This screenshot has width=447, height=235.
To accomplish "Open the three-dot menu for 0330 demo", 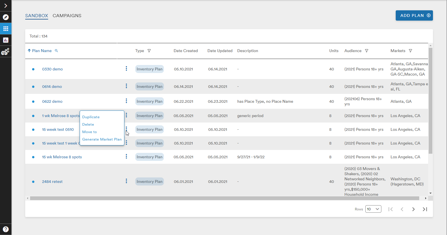I will [x=126, y=69].
